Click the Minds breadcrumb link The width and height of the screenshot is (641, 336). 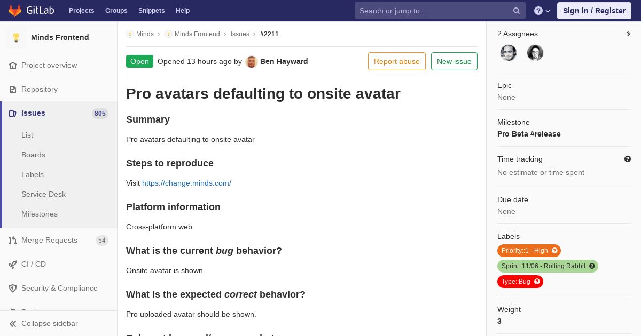click(x=145, y=34)
